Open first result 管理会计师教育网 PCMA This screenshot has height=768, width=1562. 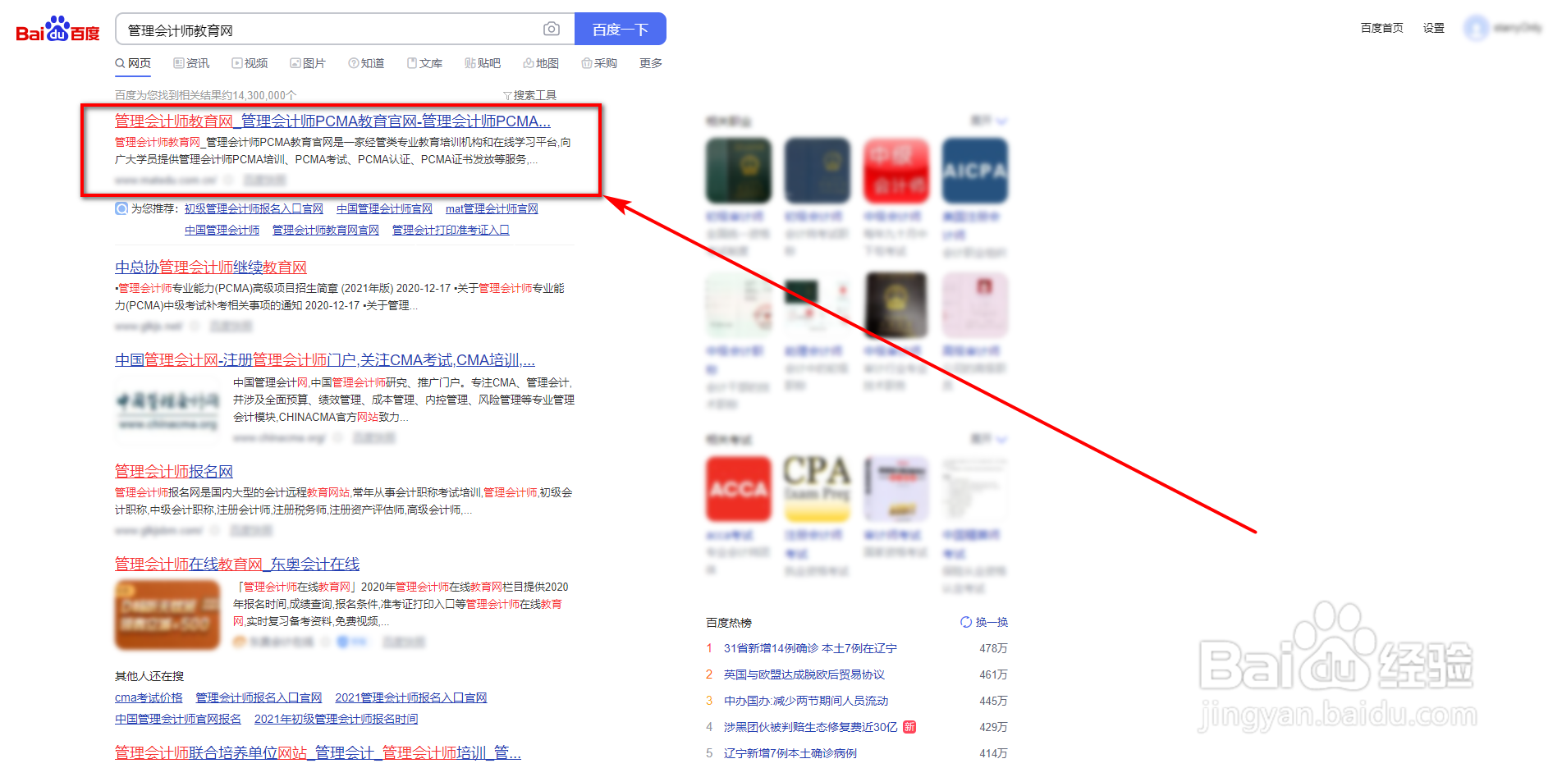332,121
